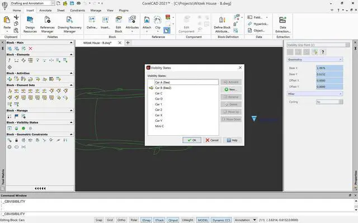This screenshot has height=223, width=358.
Task: Click the green circle icon in Block - Visibility States
Action: [23, 129]
